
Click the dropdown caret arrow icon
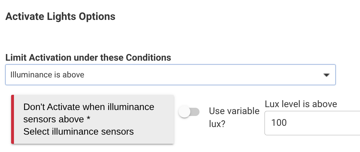[326, 75]
